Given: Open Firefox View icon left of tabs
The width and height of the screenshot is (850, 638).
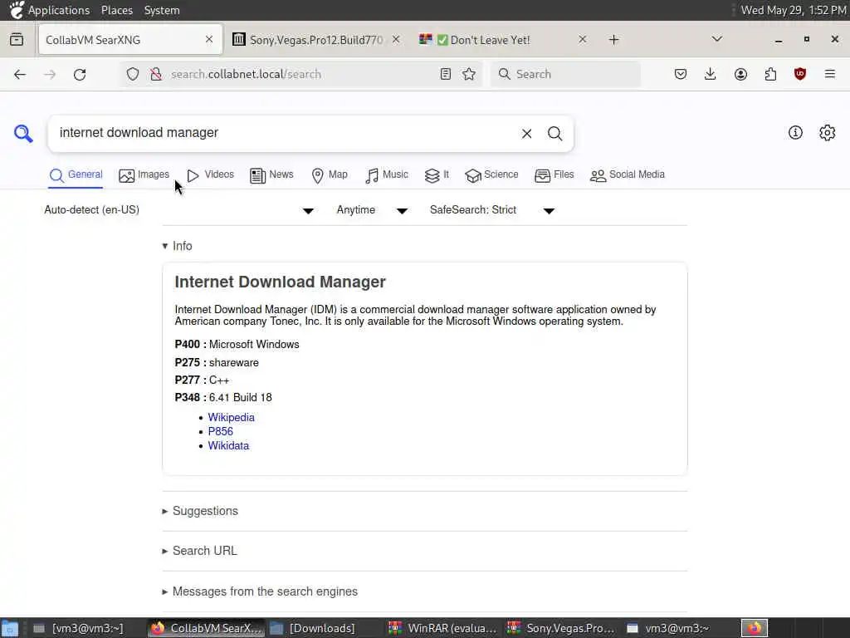Looking at the screenshot, I should (17, 40).
